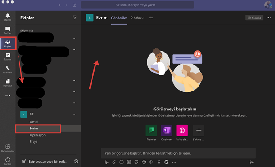Open the Takvim calendar icon
275x167 pixels.
[8, 57]
